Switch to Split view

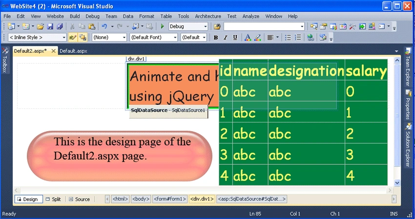point(53,199)
